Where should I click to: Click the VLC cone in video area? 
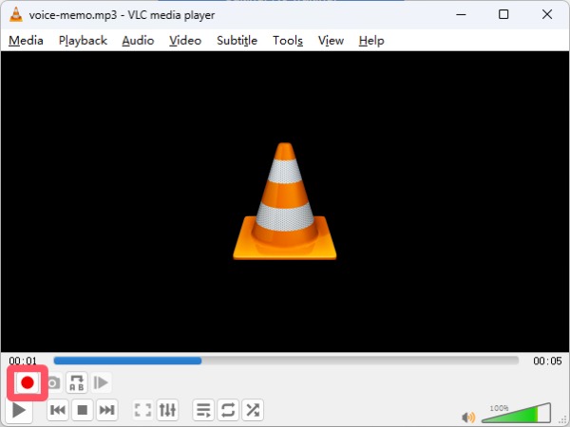click(x=285, y=201)
